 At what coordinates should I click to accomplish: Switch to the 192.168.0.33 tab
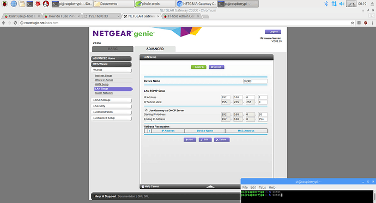tap(102, 16)
